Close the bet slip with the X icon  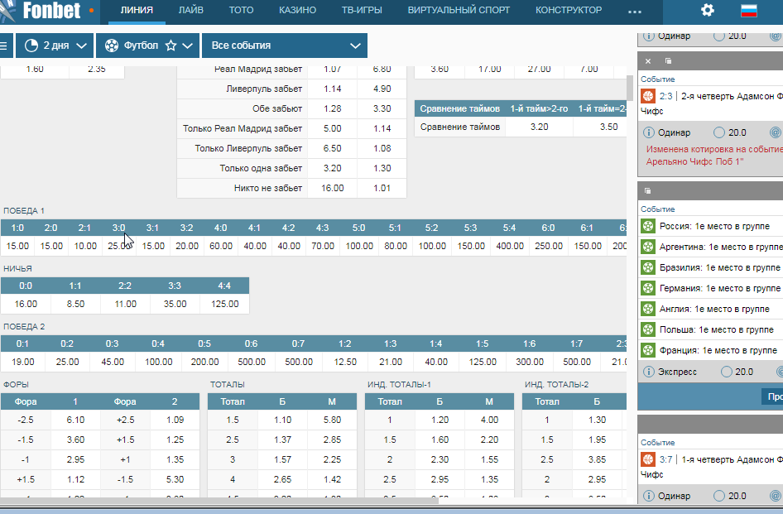(x=648, y=61)
